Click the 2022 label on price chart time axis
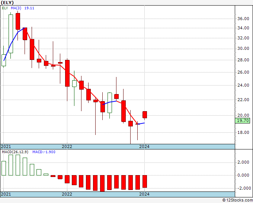Screen dimensions: 253x203 pyautogui.click(x=67, y=146)
